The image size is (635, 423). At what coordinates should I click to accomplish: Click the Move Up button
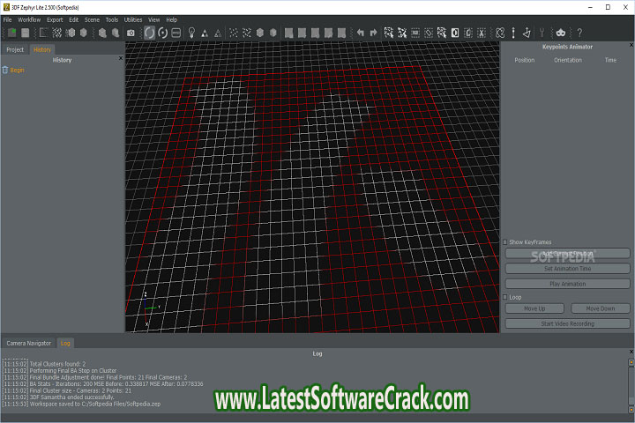coord(534,308)
